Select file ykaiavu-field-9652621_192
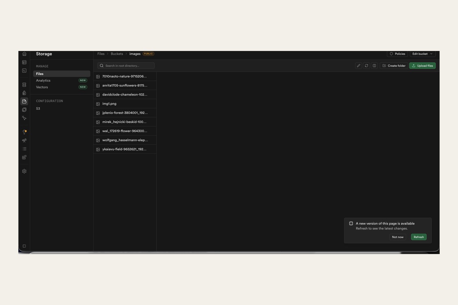 125,149
